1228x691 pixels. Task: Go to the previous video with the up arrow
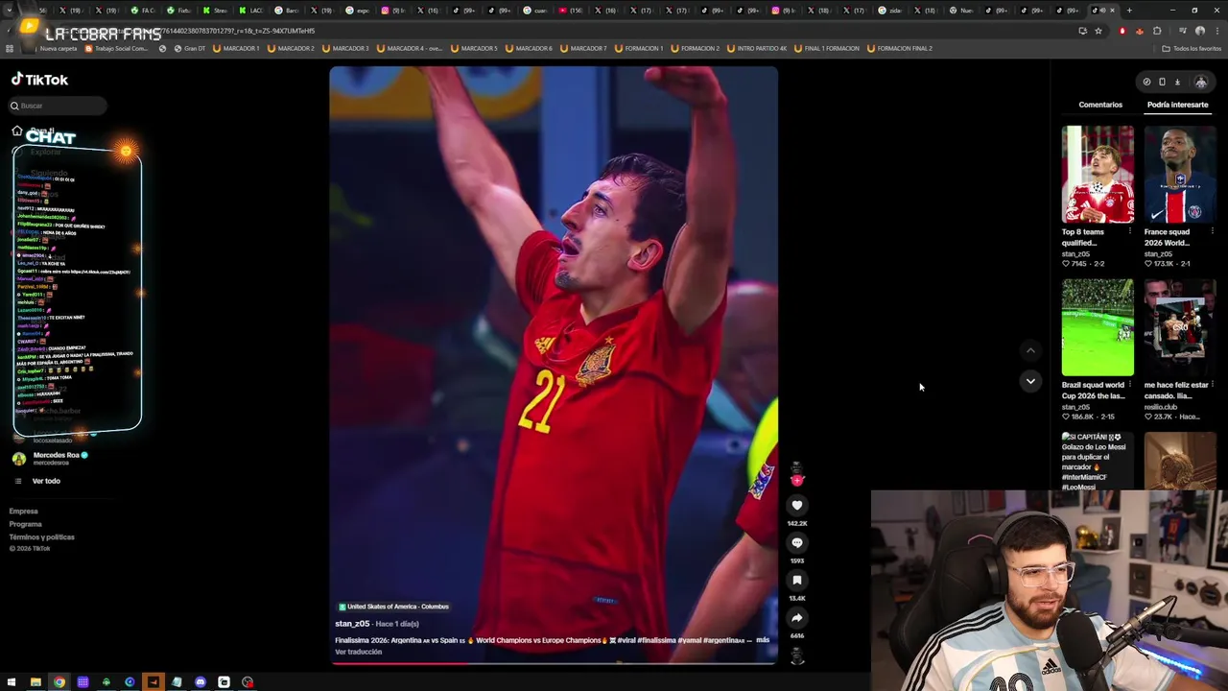(1030, 350)
